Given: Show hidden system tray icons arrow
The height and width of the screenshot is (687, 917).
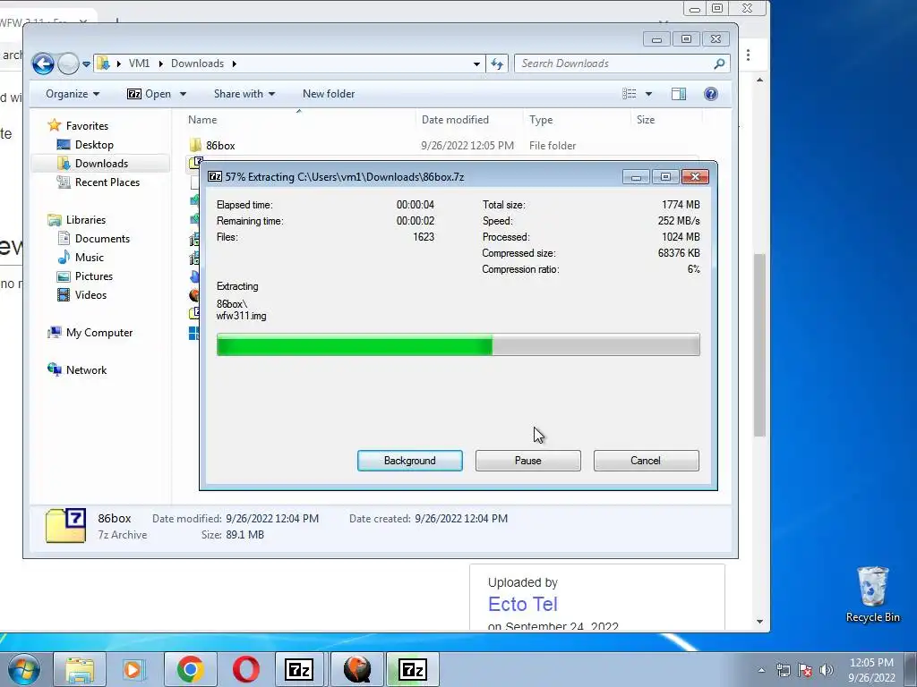Looking at the screenshot, I should pos(761,670).
